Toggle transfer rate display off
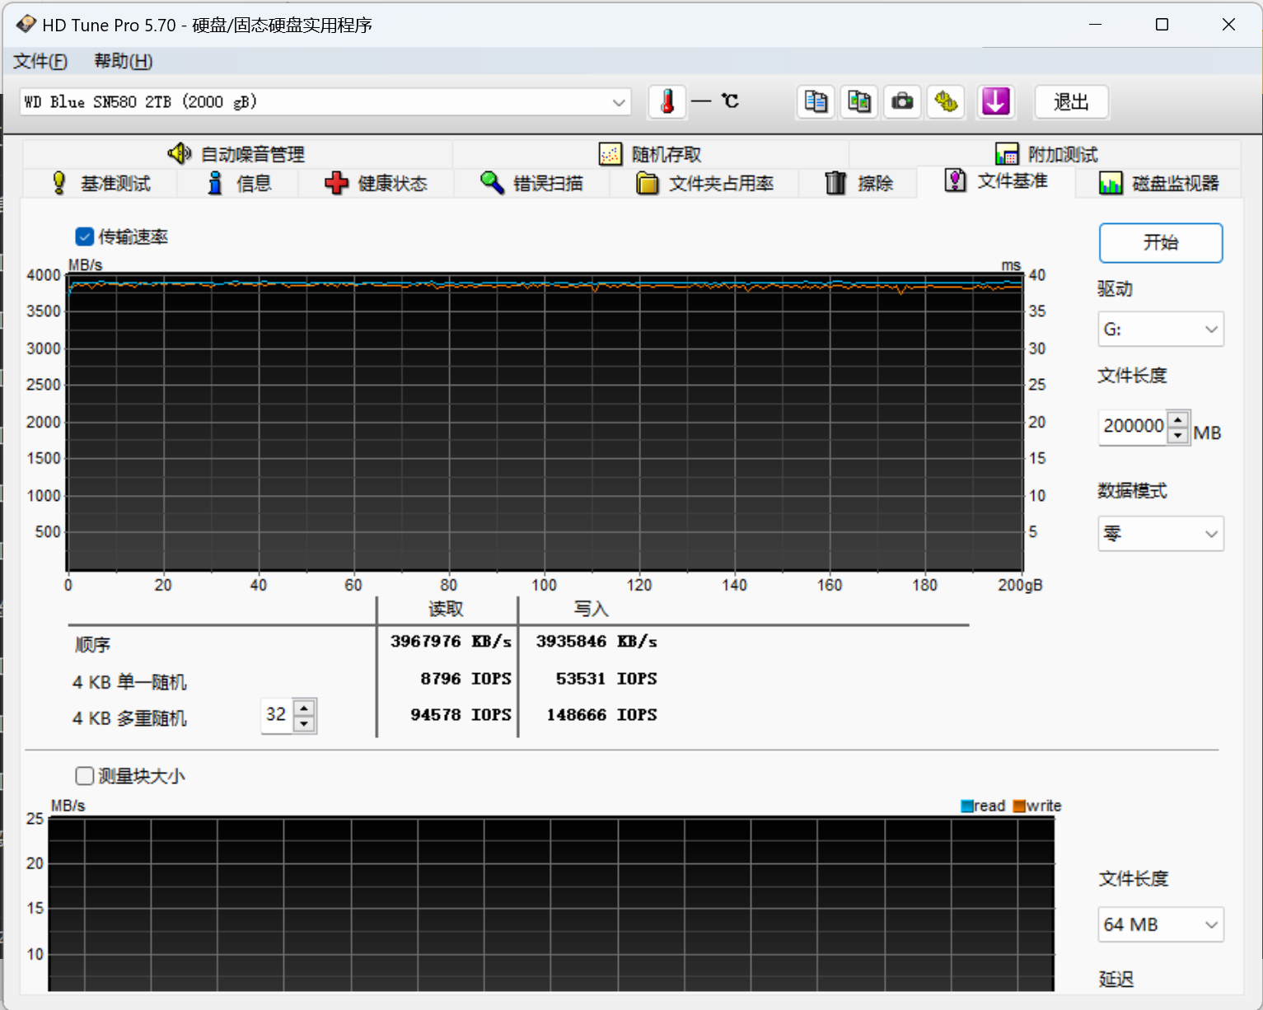This screenshot has height=1010, width=1263. [85, 236]
